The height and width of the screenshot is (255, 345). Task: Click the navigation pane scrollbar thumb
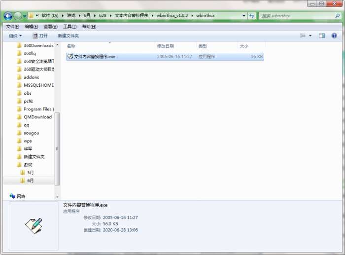(57, 149)
